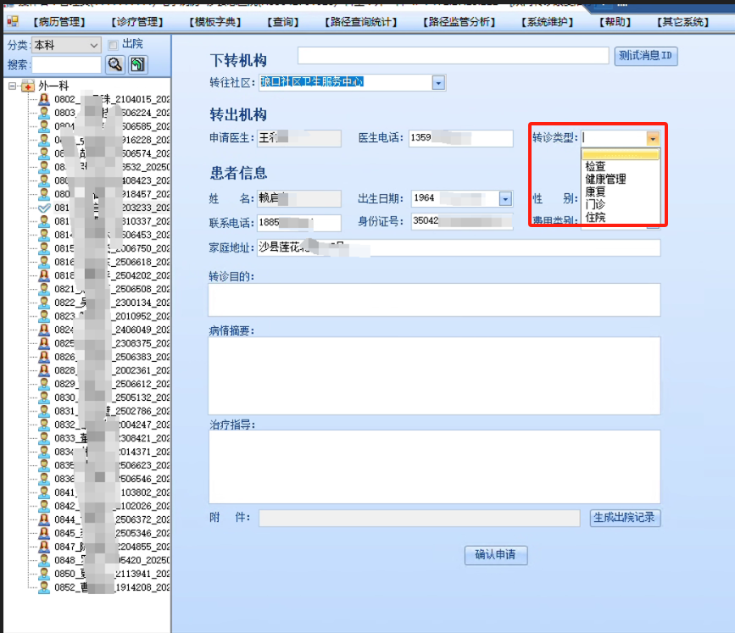The width and height of the screenshot is (735, 633).
Task: Click the 下转机构 text field
Action: click(453, 55)
